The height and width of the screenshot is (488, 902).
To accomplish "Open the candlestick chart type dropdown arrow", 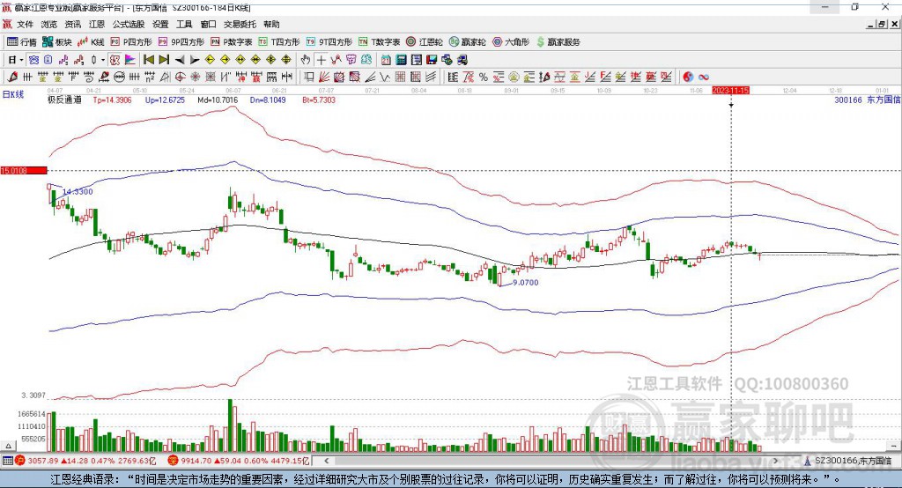I will click(102, 60).
